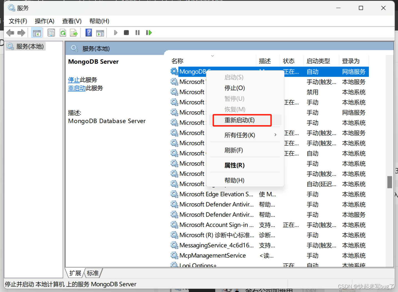398x292 pixels.
Task: Click gear icon of Microsoft Edge Elevation row
Action: point(174,194)
